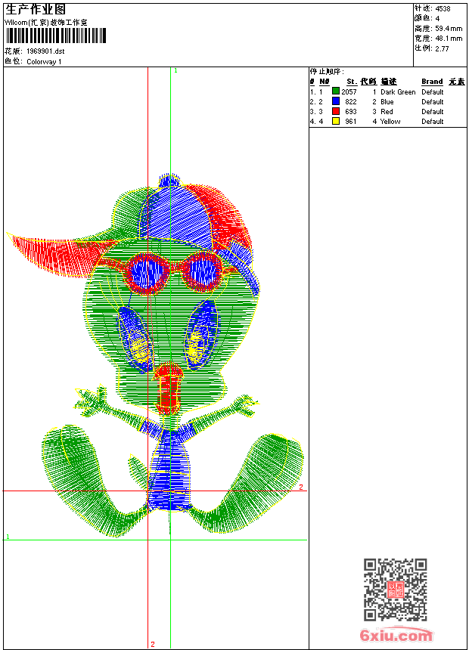The image size is (469, 650).
Task: Click the Wilcom(汇京) studio name line
Action: click(x=46, y=23)
